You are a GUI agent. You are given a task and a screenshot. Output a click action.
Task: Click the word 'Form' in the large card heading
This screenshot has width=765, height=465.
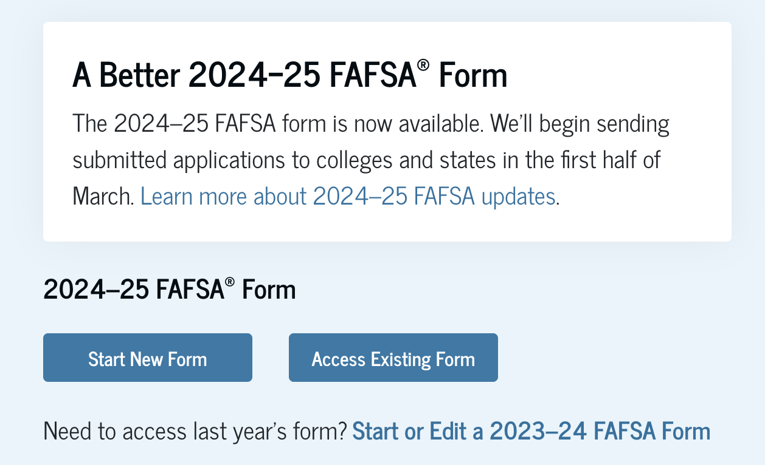click(472, 76)
